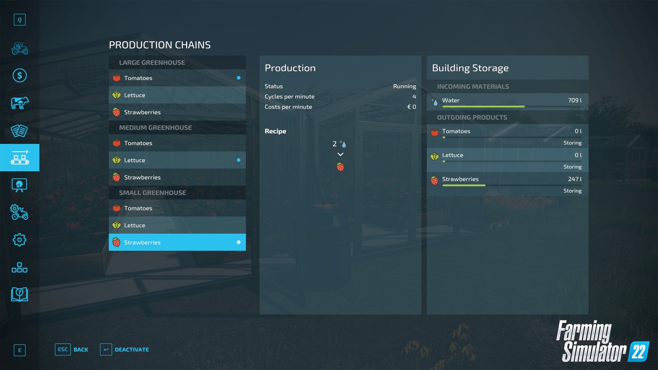Open the statistics presentation board icon
The width and height of the screenshot is (658, 370).
20,185
